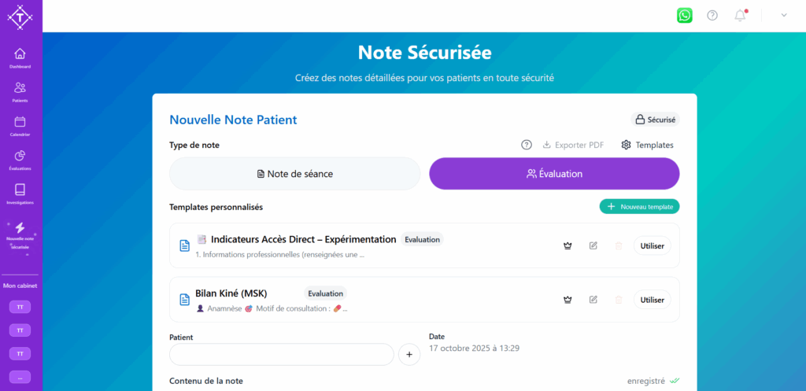Open WhatsApp from the top bar

685,15
